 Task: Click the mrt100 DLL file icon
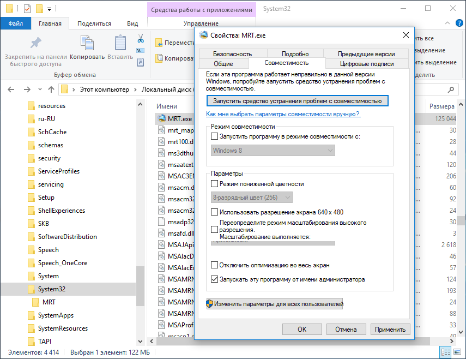(161, 141)
